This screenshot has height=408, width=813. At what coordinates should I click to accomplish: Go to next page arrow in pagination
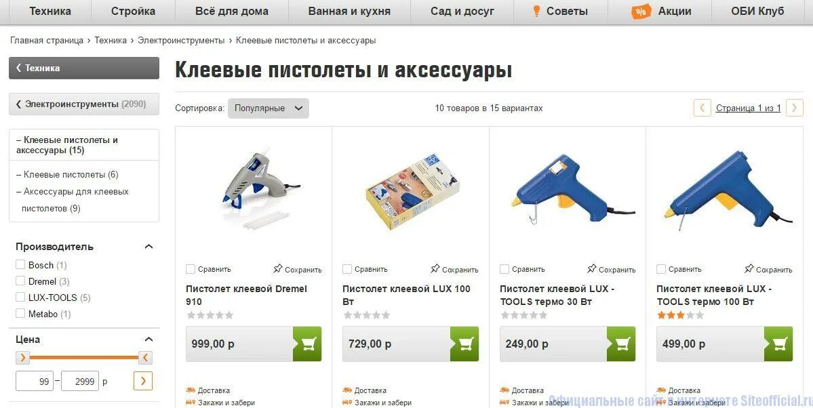point(794,108)
